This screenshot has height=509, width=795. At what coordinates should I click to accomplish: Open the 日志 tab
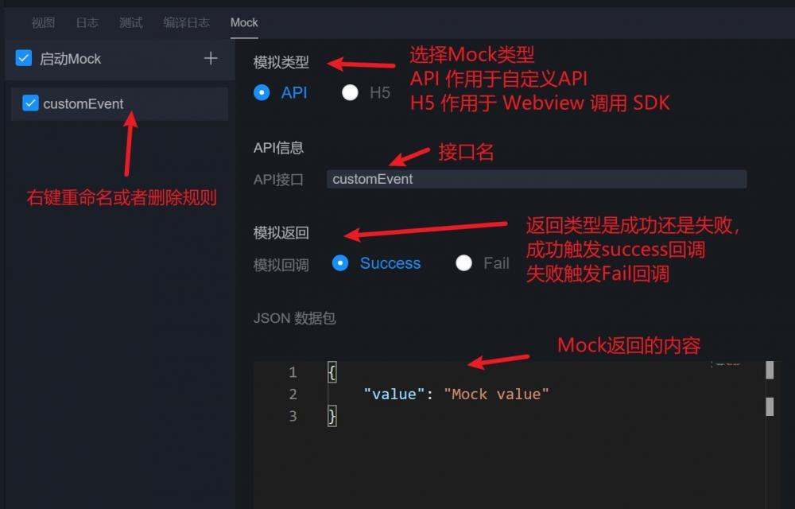[x=87, y=22]
